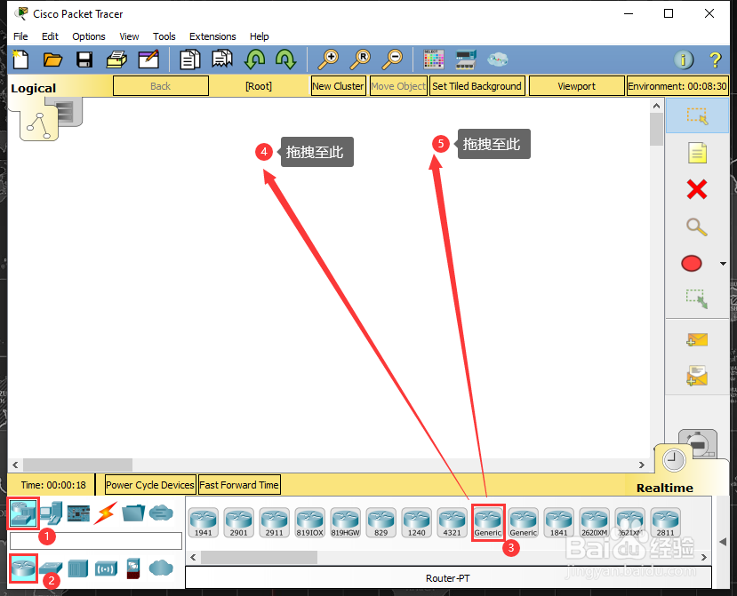Open the Help menu
Image resolution: width=737 pixels, height=596 pixels.
click(x=259, y=36)
